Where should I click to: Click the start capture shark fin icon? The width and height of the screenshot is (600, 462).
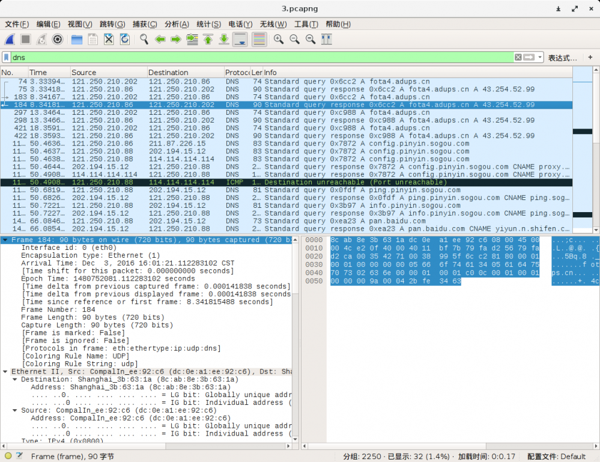pos(10,39)
